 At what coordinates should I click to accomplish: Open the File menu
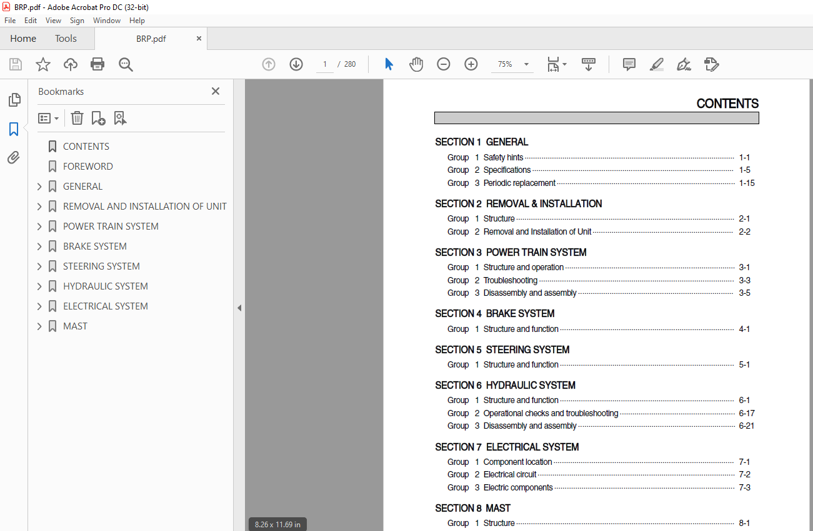coord(10,21)
